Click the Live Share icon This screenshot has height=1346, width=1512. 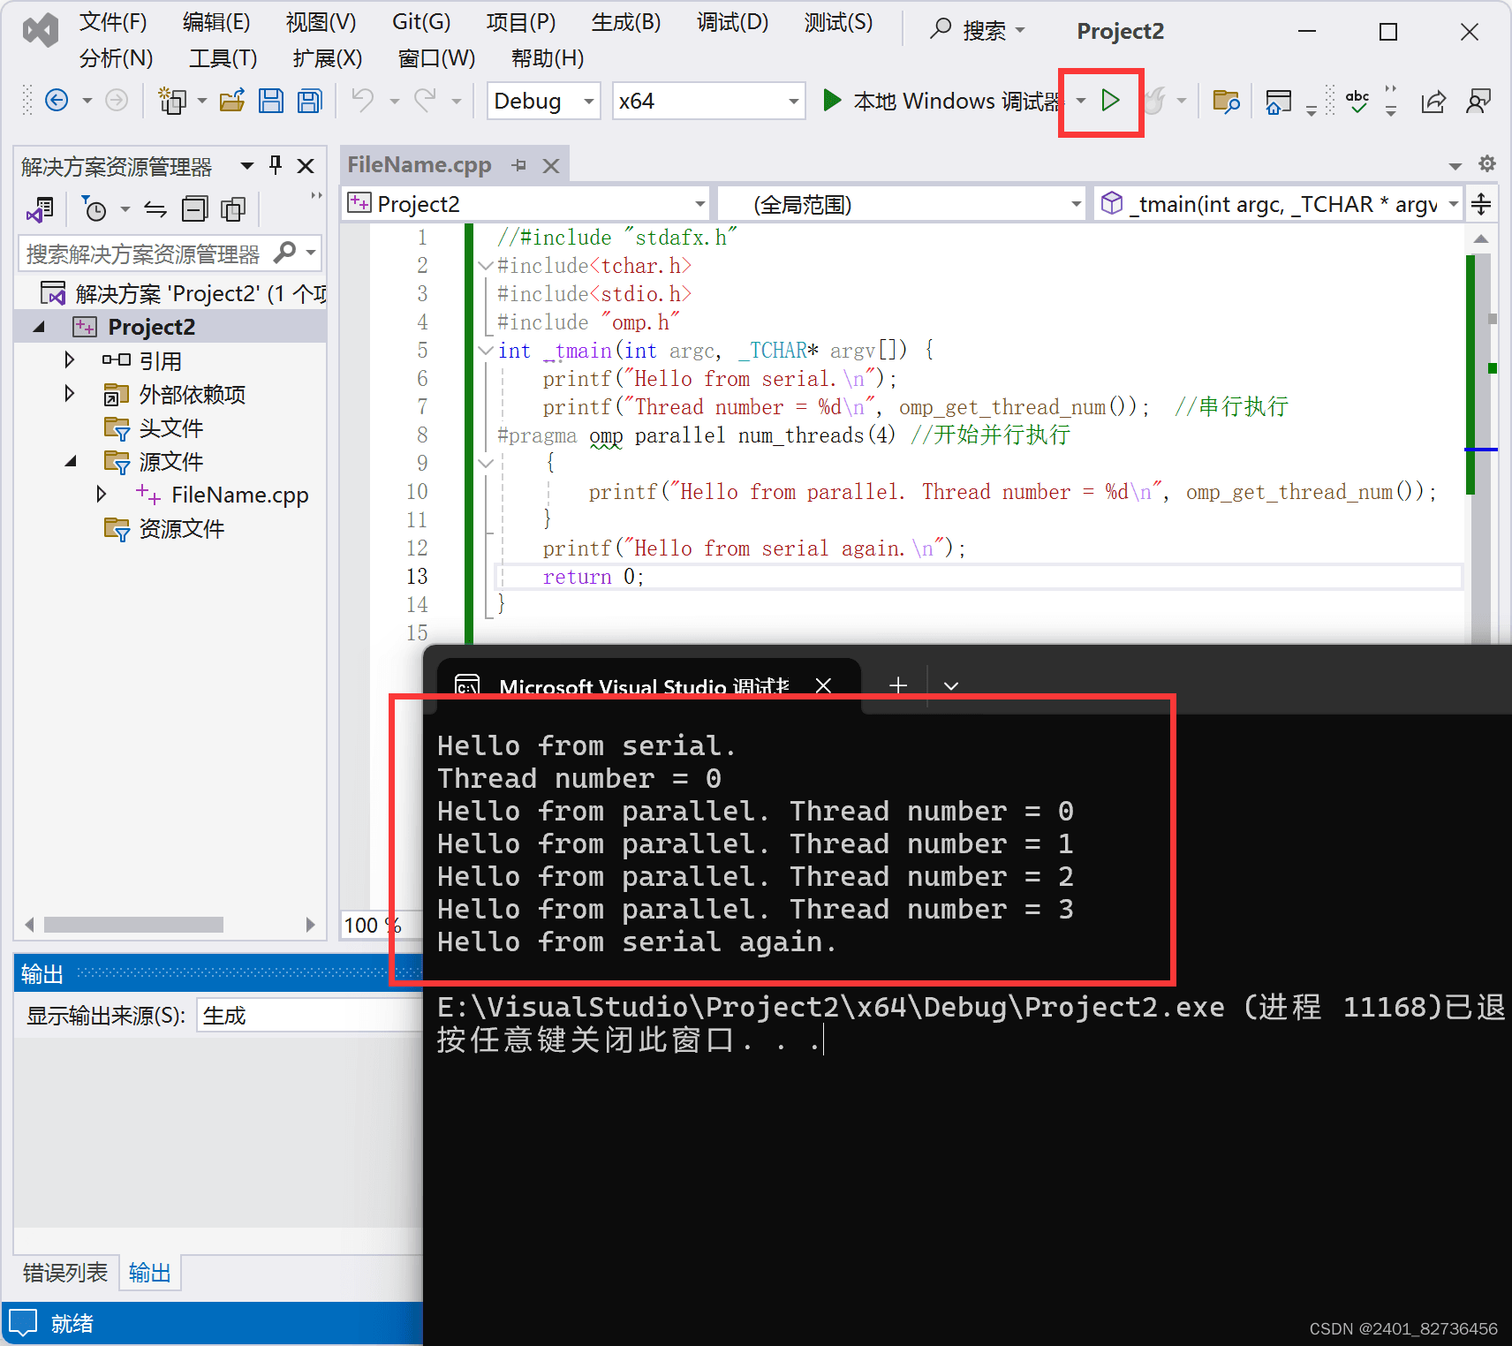click(x=1433, y=101)
